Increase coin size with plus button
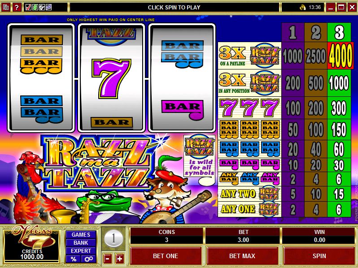The image size is (358, 268). coord(120,259)
